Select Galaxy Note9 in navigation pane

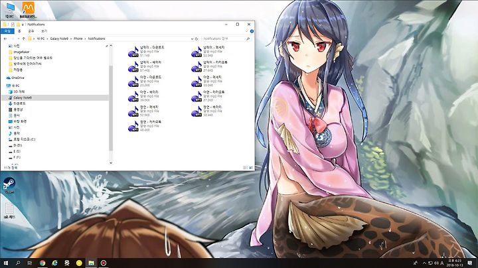(55, 98)
